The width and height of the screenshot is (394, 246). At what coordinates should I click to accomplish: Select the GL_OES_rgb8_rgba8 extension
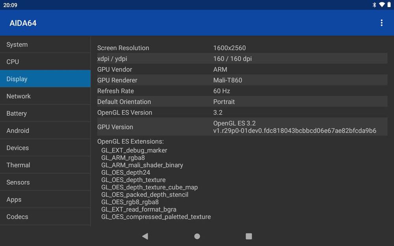[x=130, y=202]
